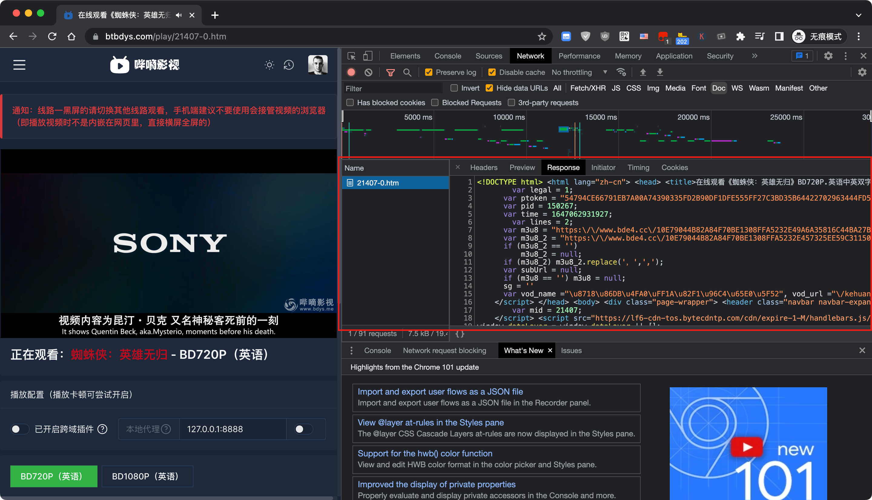Open Import and export user flows link
The image size is (872, 500).
440,392
